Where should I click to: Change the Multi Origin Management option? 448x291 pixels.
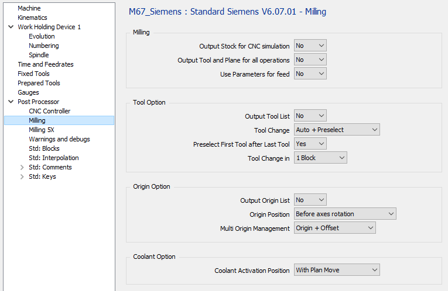tap(334, 228)
